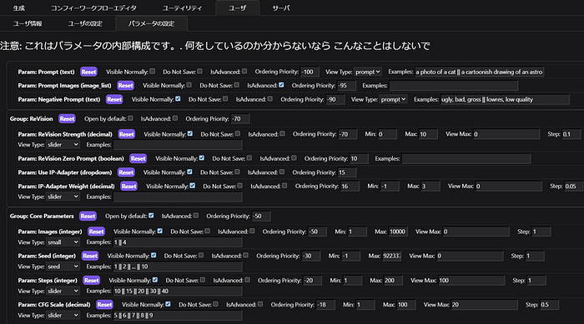The width and height of the screenshot is (584, 324).
Task: Open the コンフィーワークフローエディタ tab
Action: [x=93, y=7]
